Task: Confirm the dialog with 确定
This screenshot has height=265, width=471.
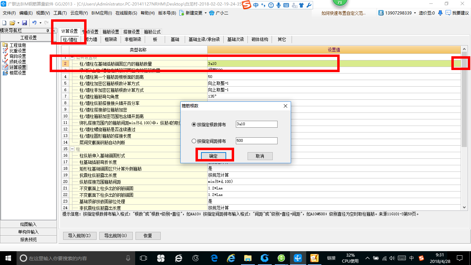Action: [x=213, y=156]
